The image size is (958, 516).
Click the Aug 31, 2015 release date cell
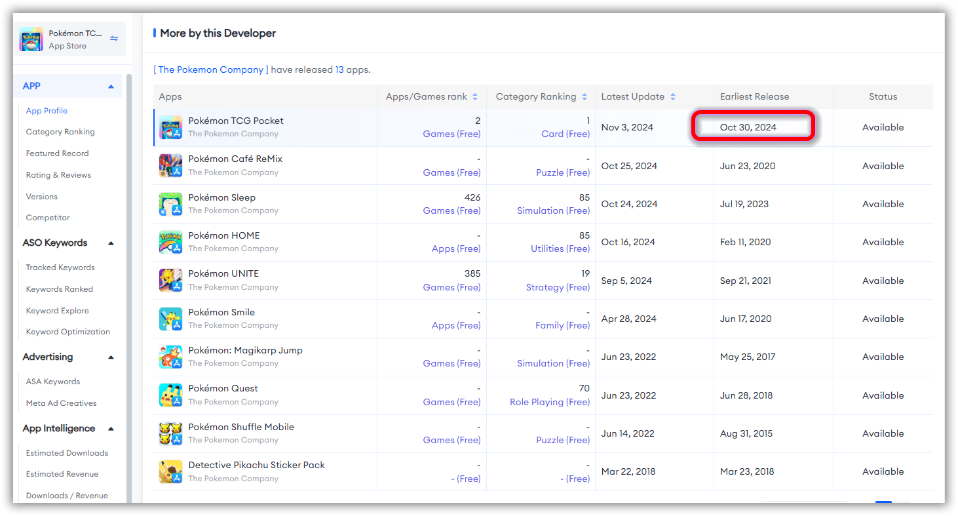pos(746,433)
